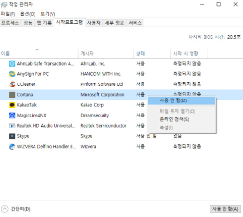Switch to the 사용자 tab
The width and height of the screenshot is (243, 217).
(x=94, y=23)
